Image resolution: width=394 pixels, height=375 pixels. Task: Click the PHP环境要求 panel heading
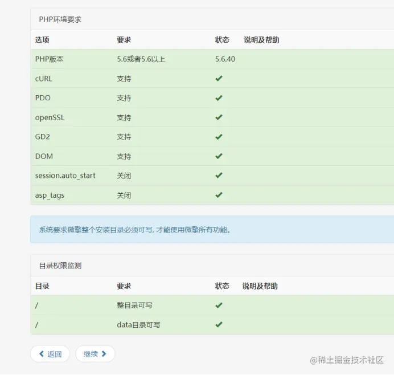coord(60,19)
